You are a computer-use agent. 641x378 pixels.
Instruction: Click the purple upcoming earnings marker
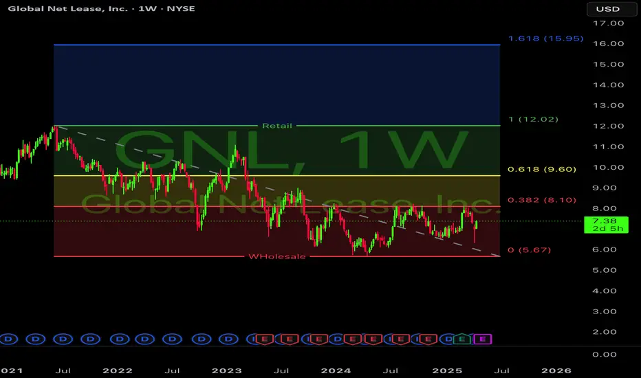[482, 340]
